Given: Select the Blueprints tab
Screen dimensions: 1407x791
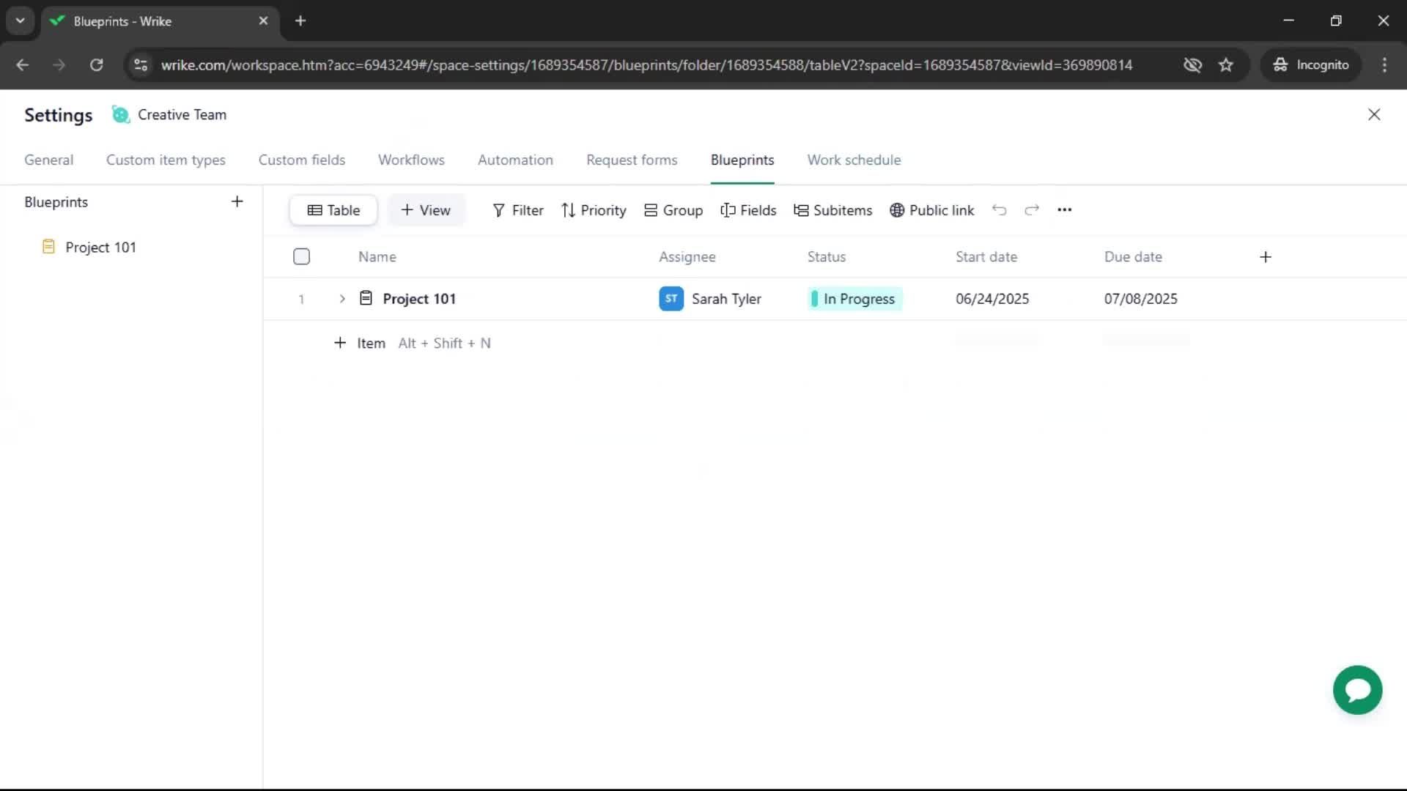Looking at the screenshot, I should 742,160.
